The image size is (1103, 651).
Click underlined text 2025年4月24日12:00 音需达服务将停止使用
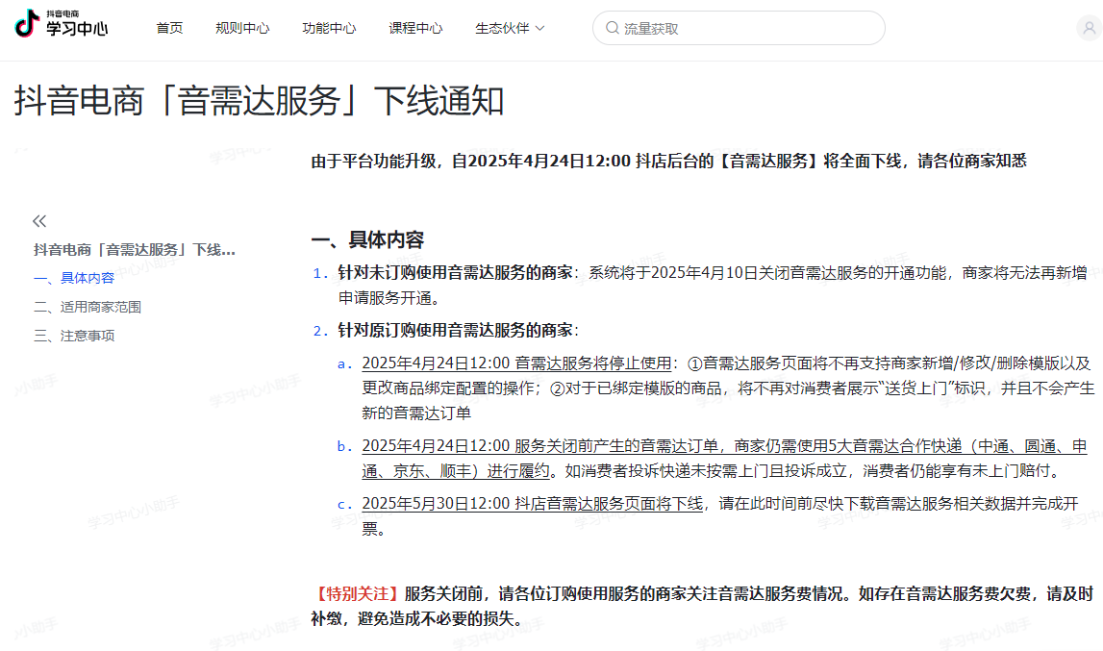tap(516, 363)
